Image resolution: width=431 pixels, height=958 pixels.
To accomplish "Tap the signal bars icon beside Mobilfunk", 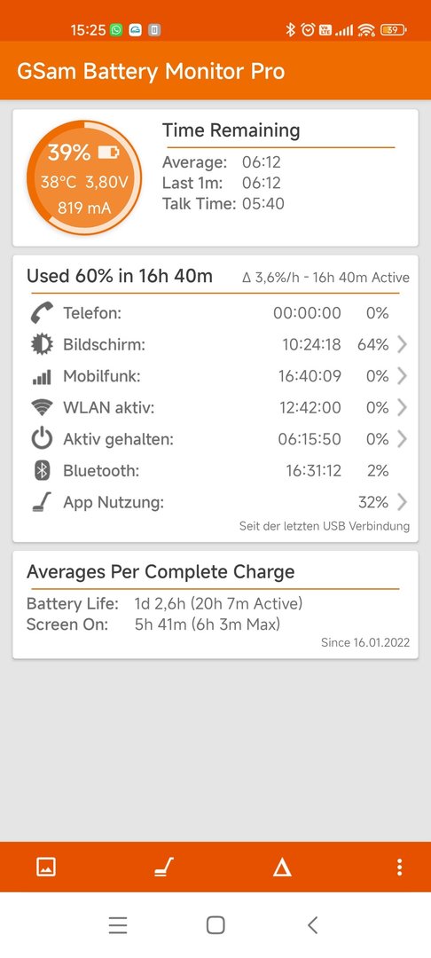I will point(42,378).
